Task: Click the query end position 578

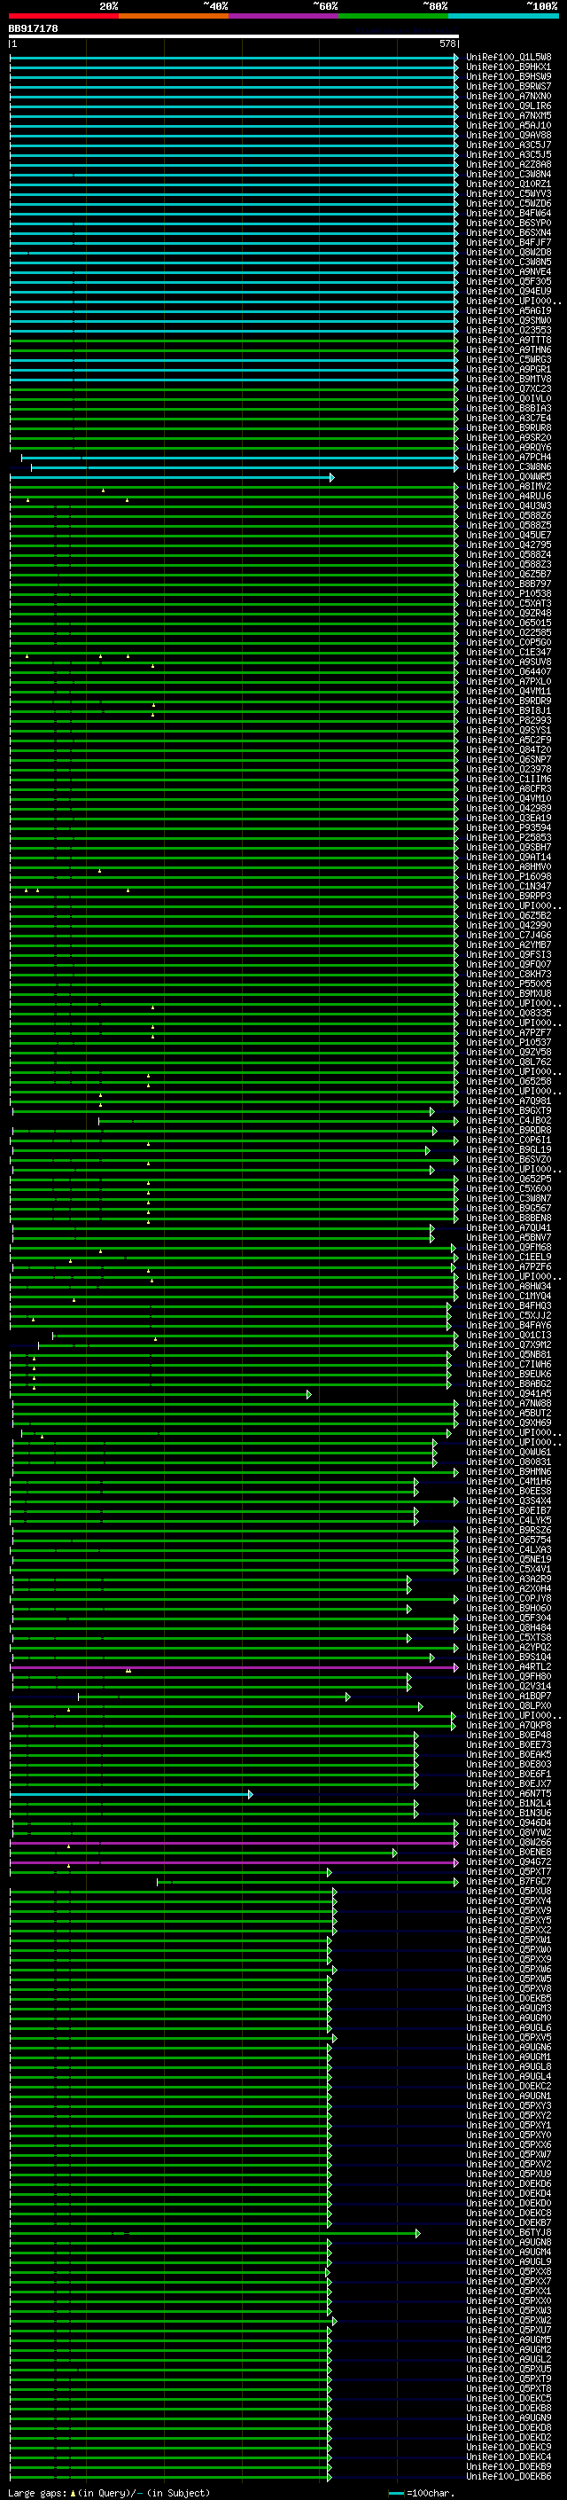Action: pos(447,43)
